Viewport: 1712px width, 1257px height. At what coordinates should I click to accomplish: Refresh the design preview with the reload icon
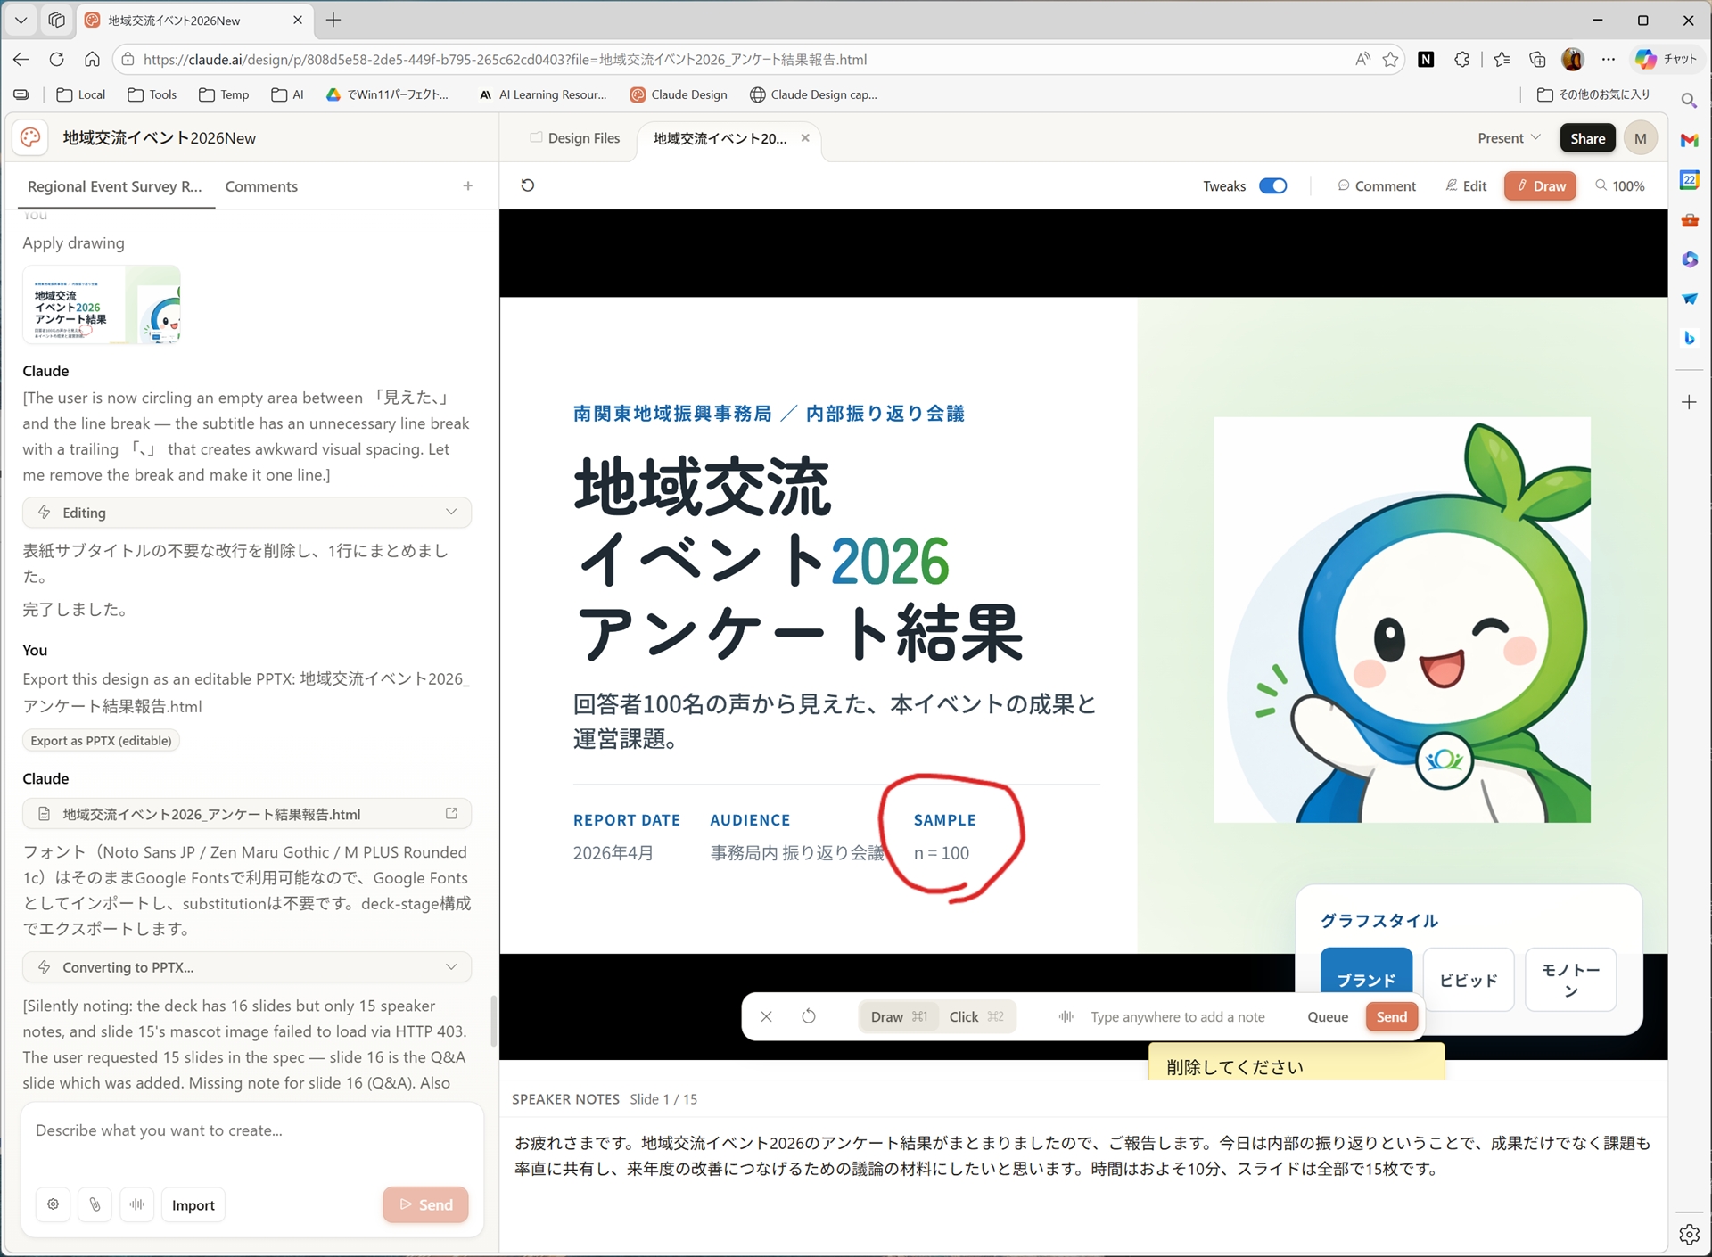528,185
